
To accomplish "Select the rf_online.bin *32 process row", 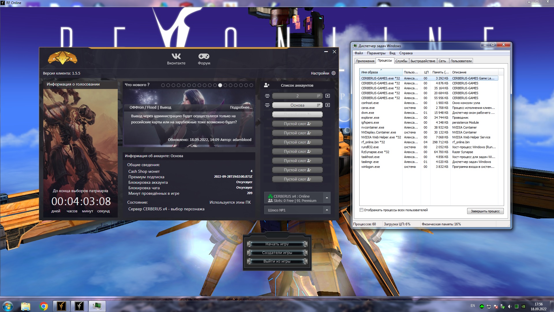I will tap(429, 142).
